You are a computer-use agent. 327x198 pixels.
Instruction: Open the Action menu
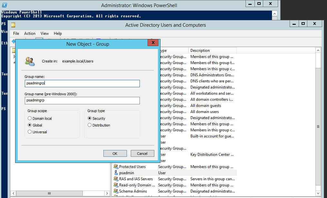point(30,33)
